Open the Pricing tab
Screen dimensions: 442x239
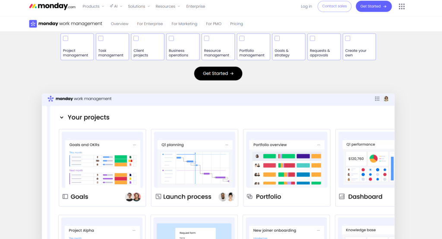tap(237, 24)
